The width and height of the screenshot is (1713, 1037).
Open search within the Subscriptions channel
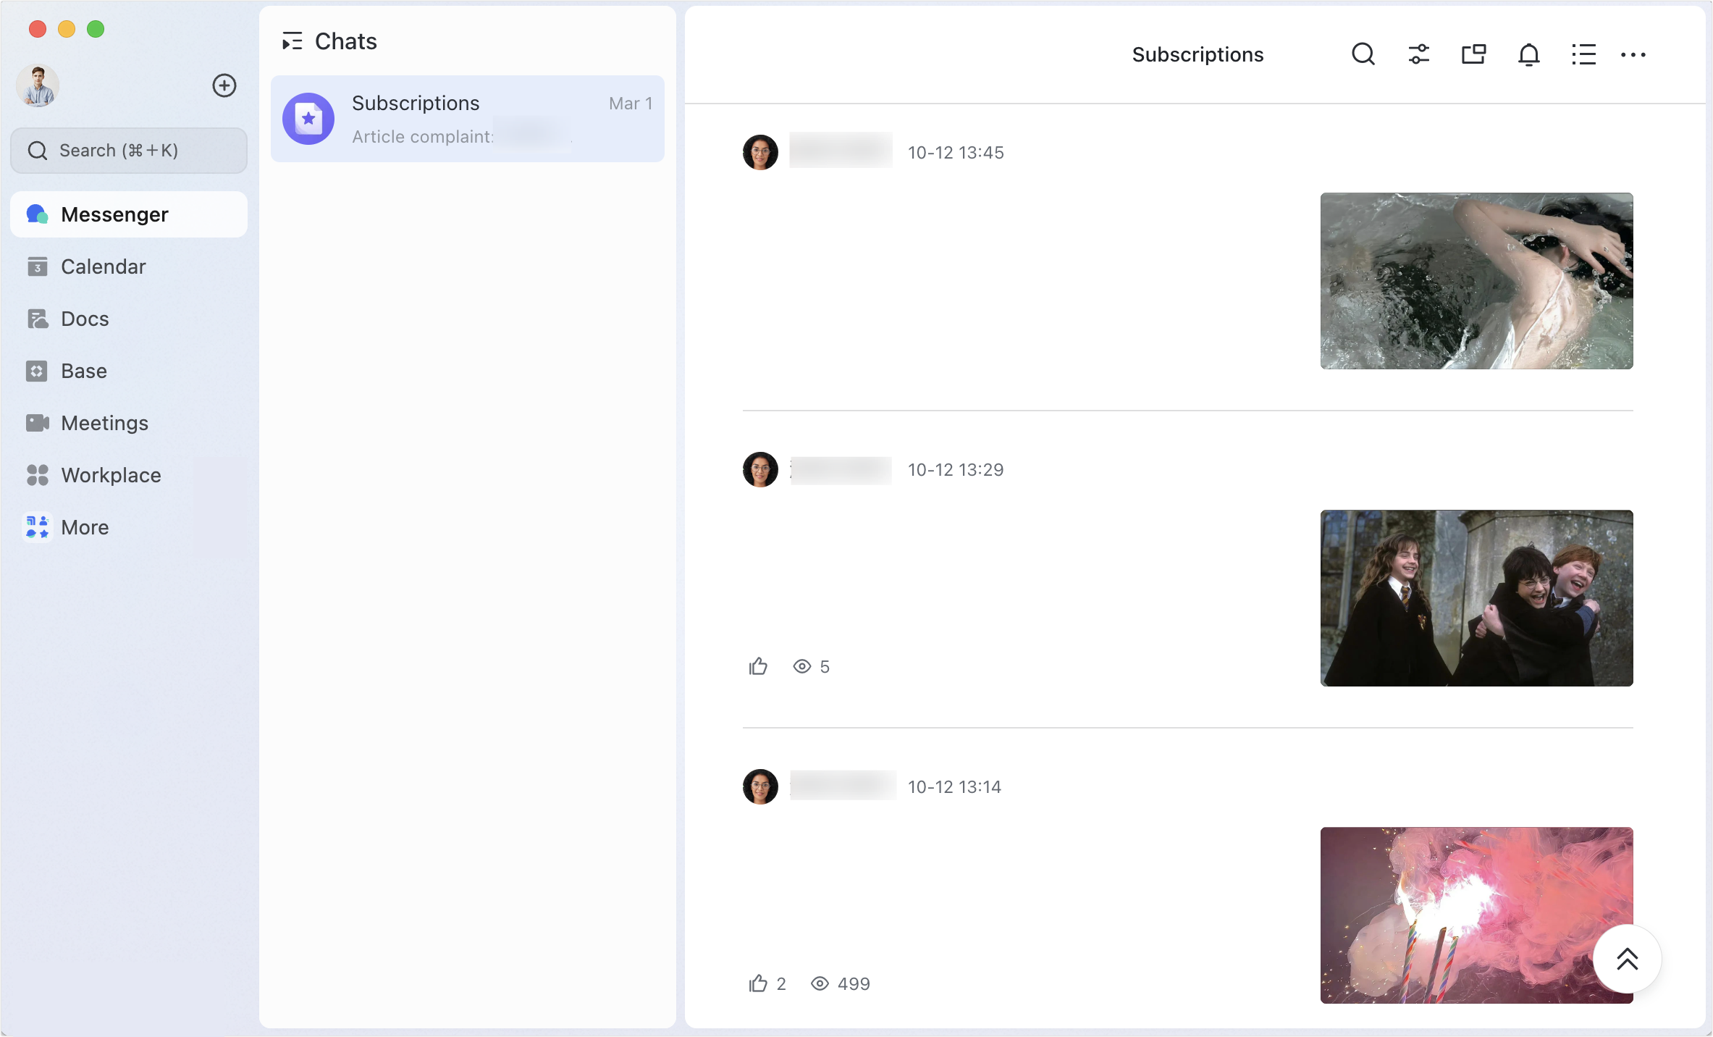pos(1363,54)
